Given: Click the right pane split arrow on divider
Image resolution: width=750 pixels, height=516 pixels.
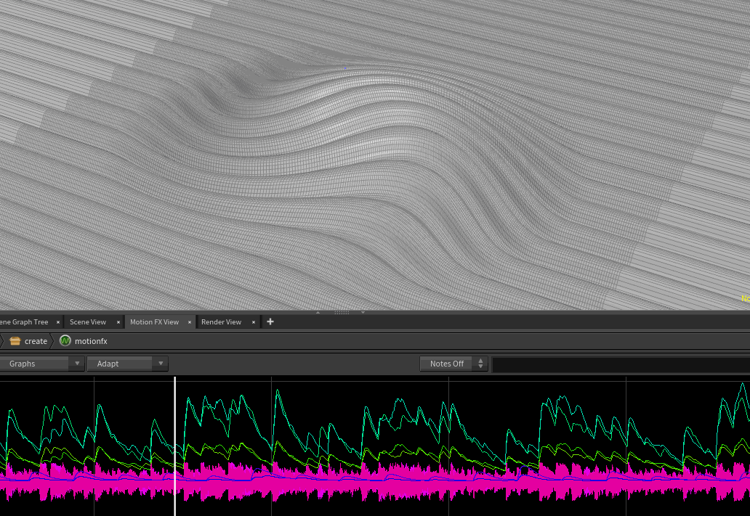Looking at the screenshot, I should [x=363, y=313].
